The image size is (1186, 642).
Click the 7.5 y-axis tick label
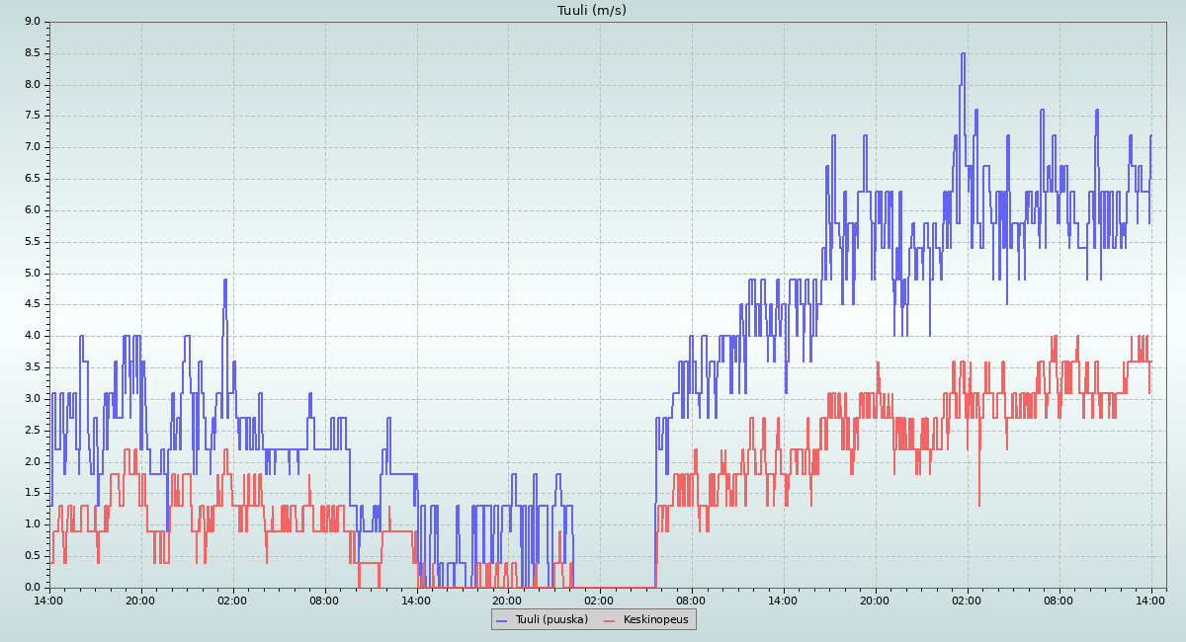(x=33, y=116)
